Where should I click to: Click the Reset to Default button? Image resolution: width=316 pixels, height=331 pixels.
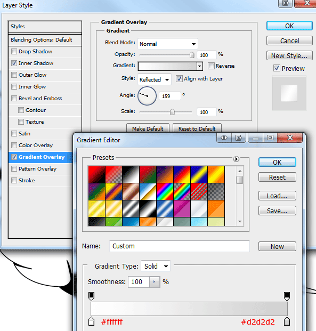point(197,128)
